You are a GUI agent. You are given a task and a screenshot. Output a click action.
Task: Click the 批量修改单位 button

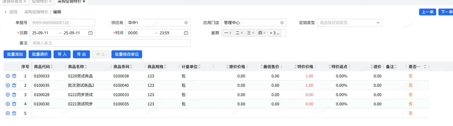(127, 54)
